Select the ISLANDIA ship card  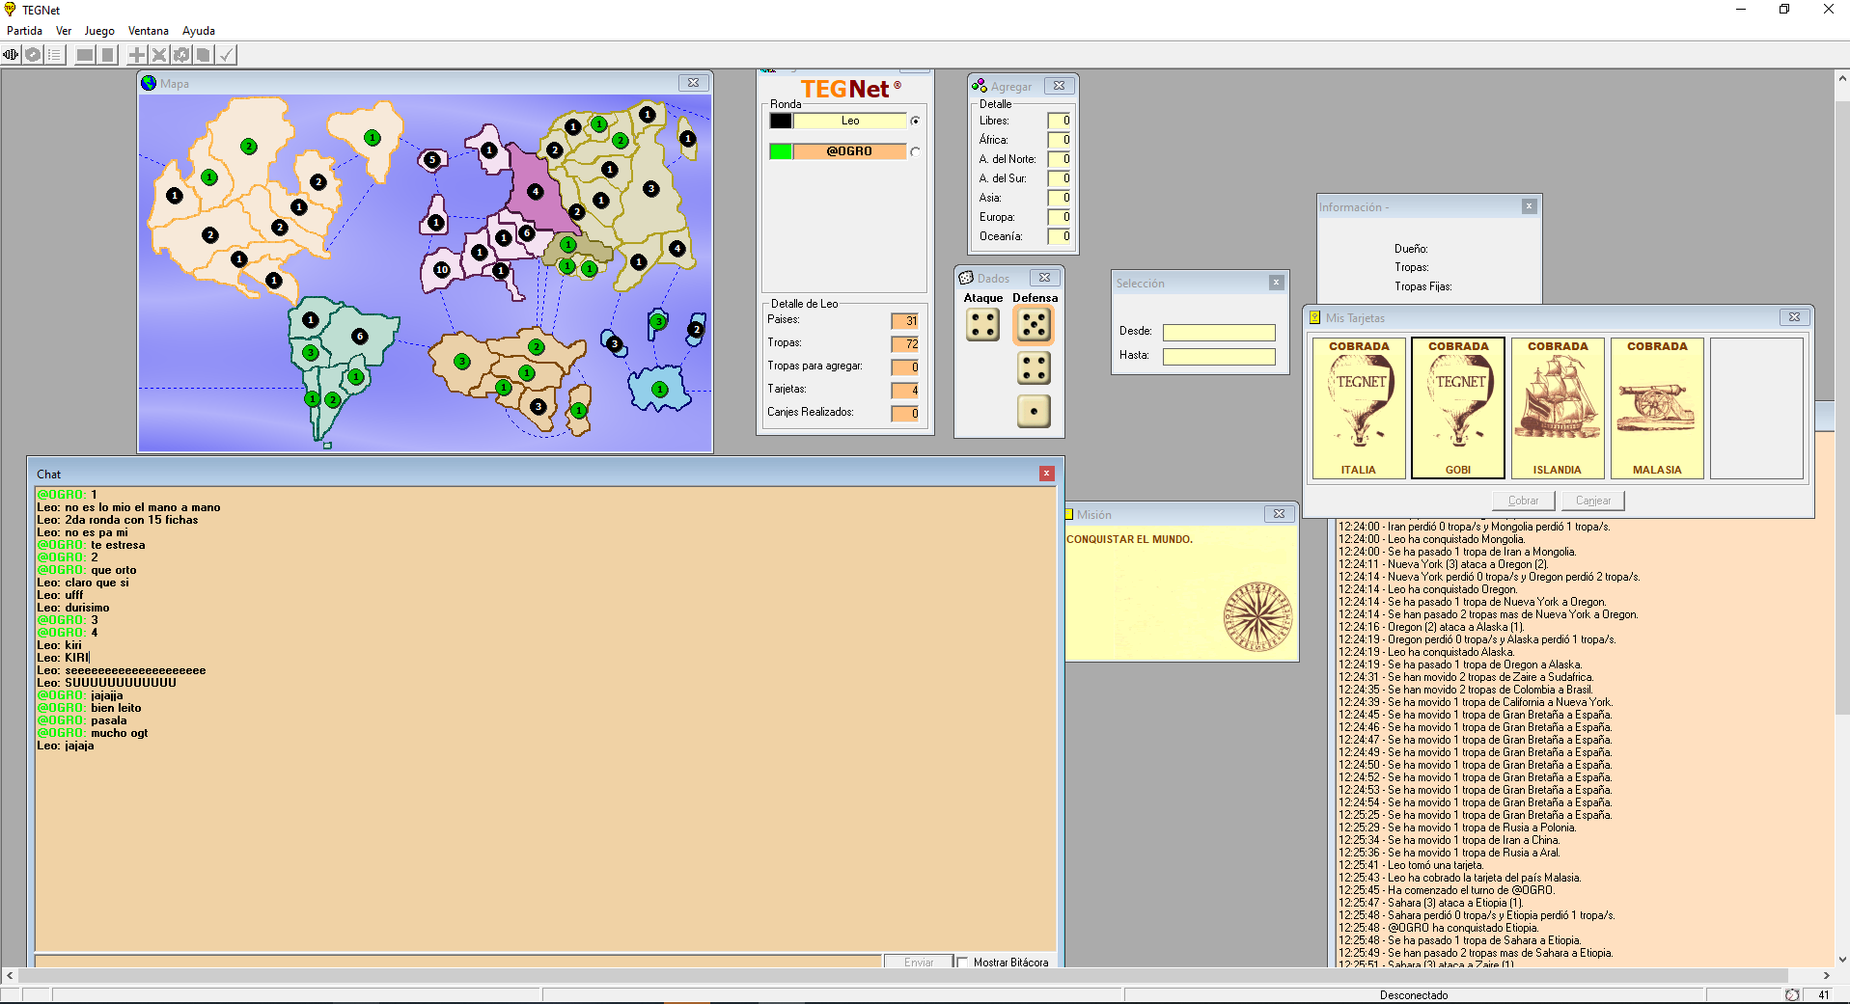point(1558,408)
